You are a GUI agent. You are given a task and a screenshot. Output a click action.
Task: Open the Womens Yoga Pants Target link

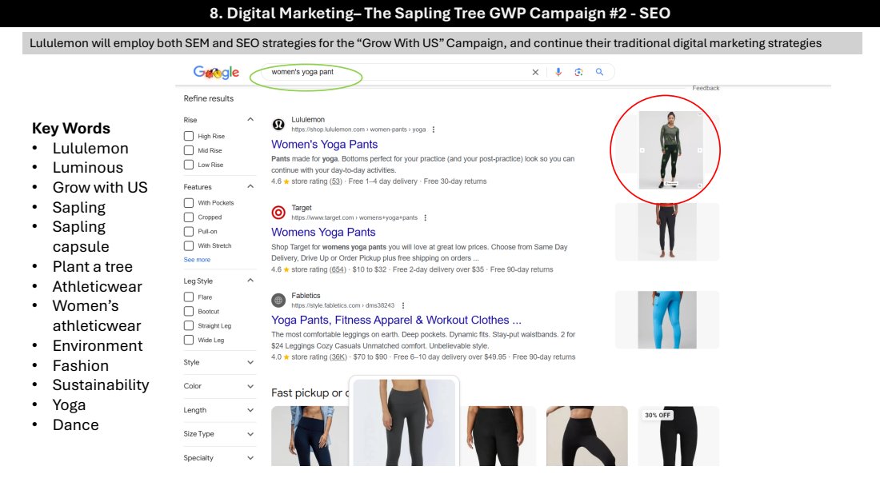323,232
